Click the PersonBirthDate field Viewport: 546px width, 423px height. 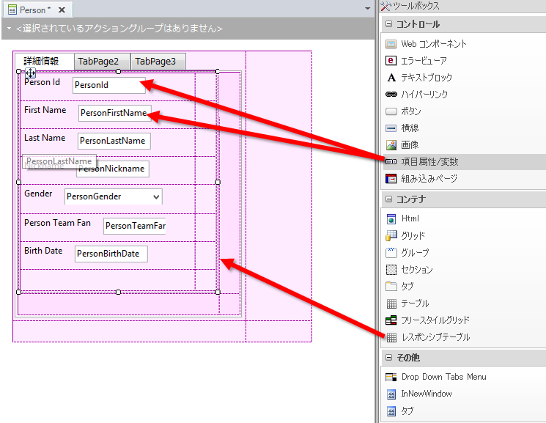pyautogui.click(x=111, y=254)
